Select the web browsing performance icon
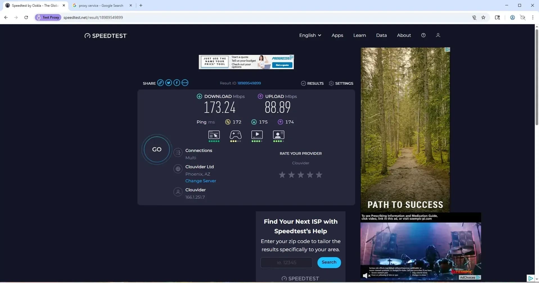The height and width of the screenshot is (283, 539). click(214, 135)
